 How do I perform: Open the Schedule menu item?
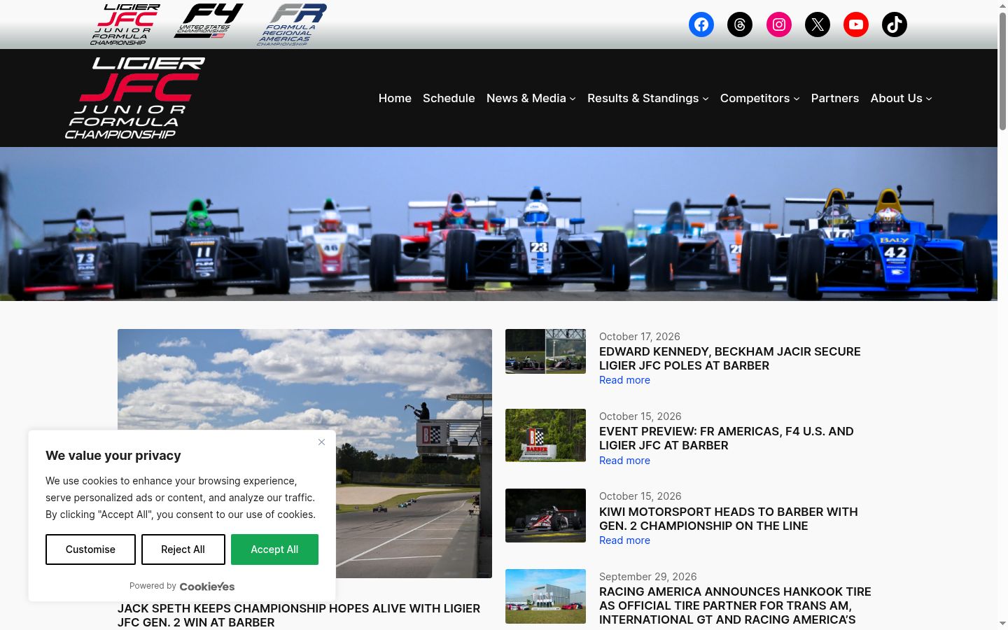pyautogui.click(x=449, y=98)
